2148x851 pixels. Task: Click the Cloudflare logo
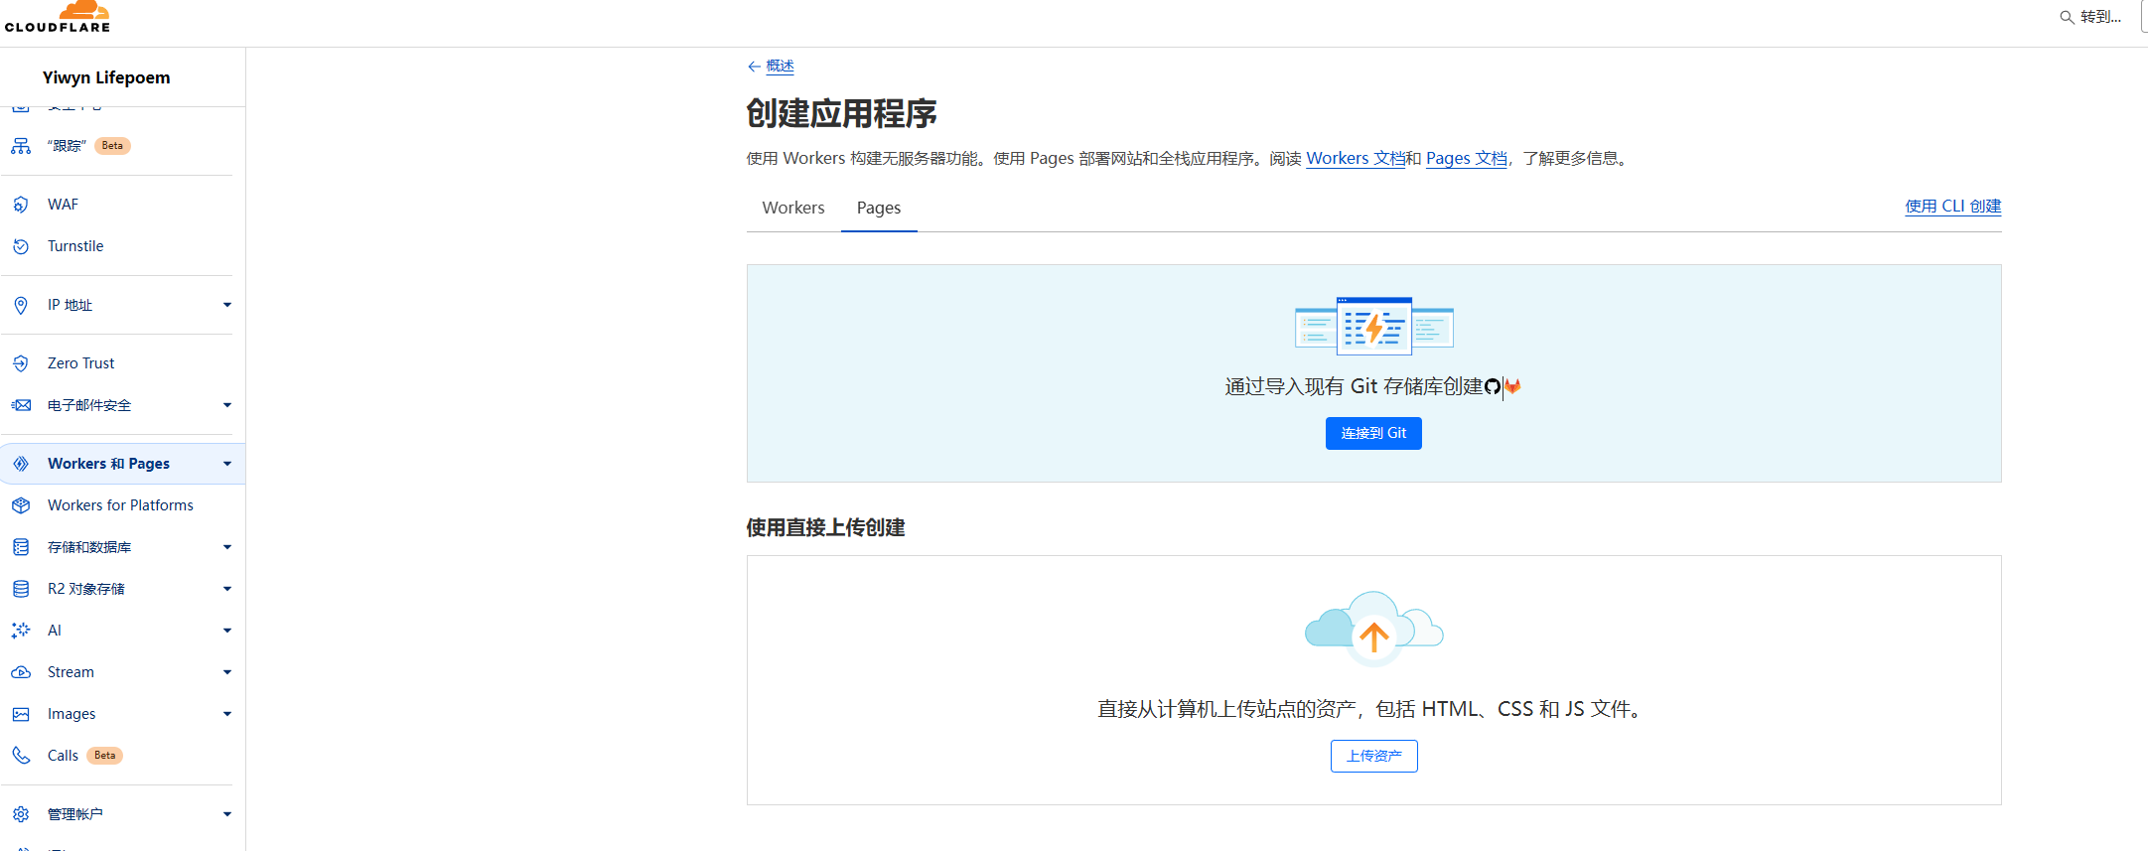pyautogui.click(x=58, y=17)
